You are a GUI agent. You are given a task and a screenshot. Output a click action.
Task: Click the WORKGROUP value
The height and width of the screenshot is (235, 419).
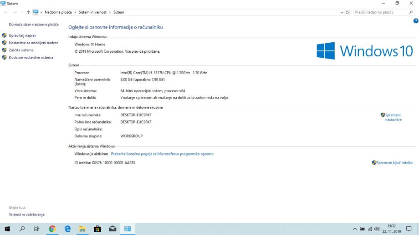pos(132,136)
